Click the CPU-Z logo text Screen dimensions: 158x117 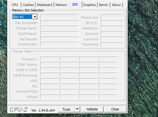[19, 110]
